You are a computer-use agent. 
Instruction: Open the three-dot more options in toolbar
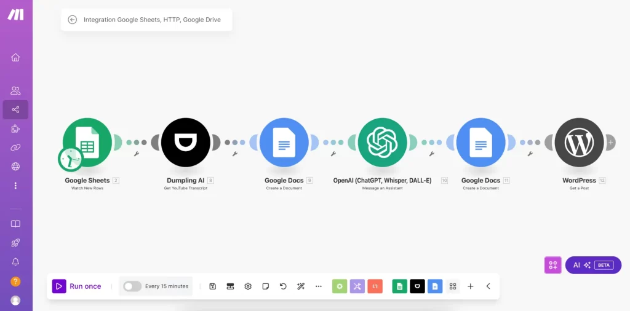tap(319, 286)
